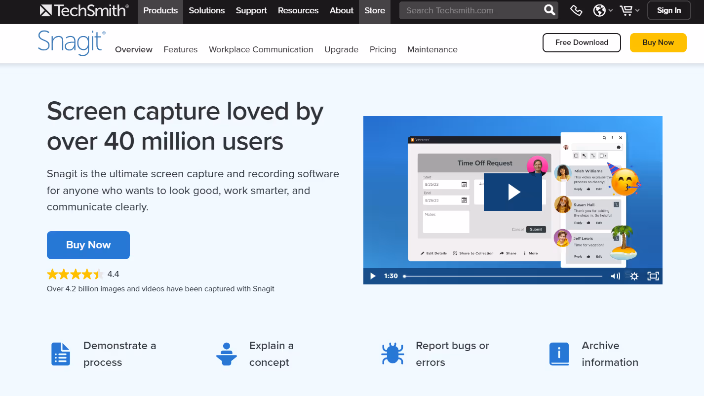Click the star rating icons
The height and width of the screenshot is (396, 704).
click(76, 274)
